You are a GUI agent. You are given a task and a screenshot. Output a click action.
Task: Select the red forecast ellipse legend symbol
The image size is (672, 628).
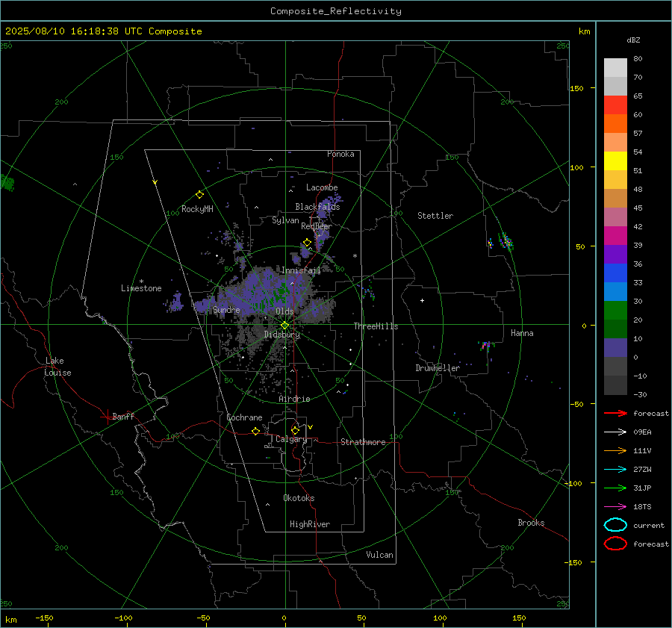[x=615, y=544]
